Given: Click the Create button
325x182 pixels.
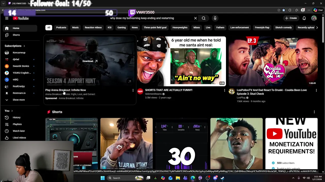Looking at the screenshot, I should [291, 18].
